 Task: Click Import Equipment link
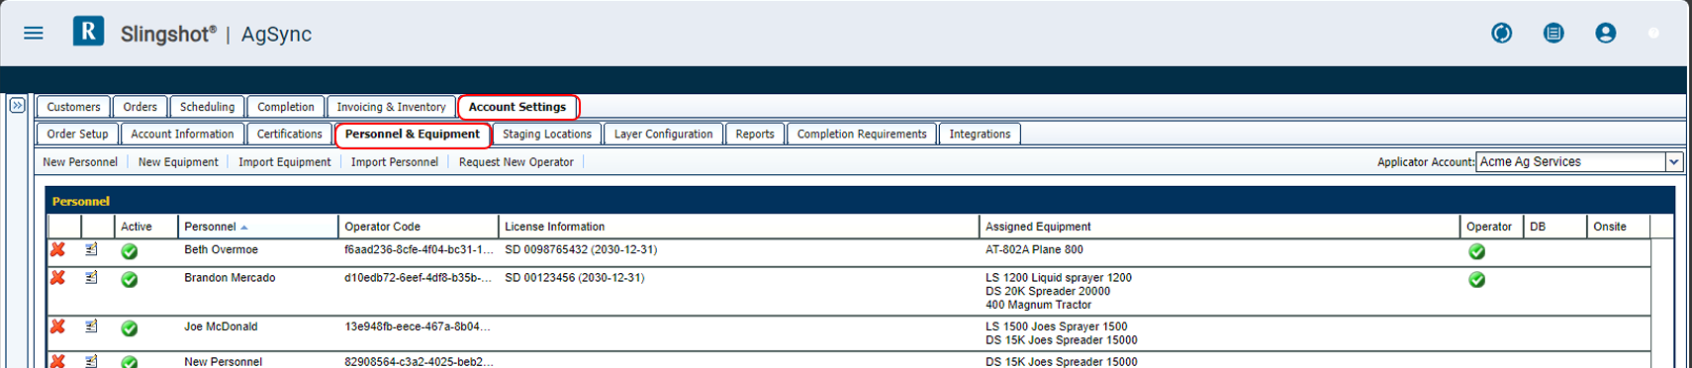(x=285, y=162)
